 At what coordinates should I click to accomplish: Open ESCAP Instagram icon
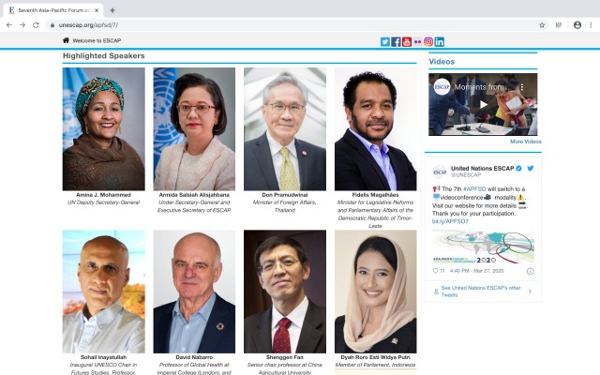[428, 41]
